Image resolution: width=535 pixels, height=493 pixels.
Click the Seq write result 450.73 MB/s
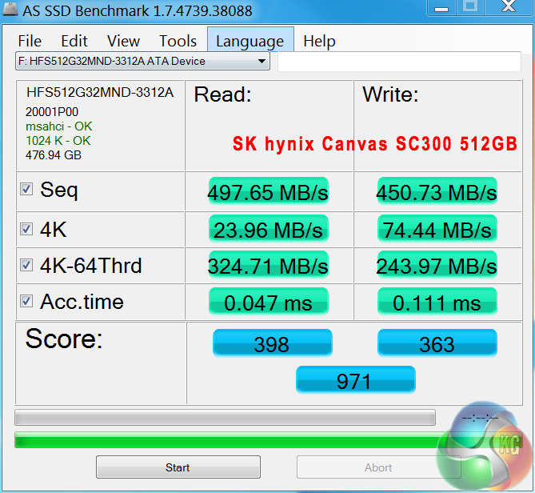437,191
